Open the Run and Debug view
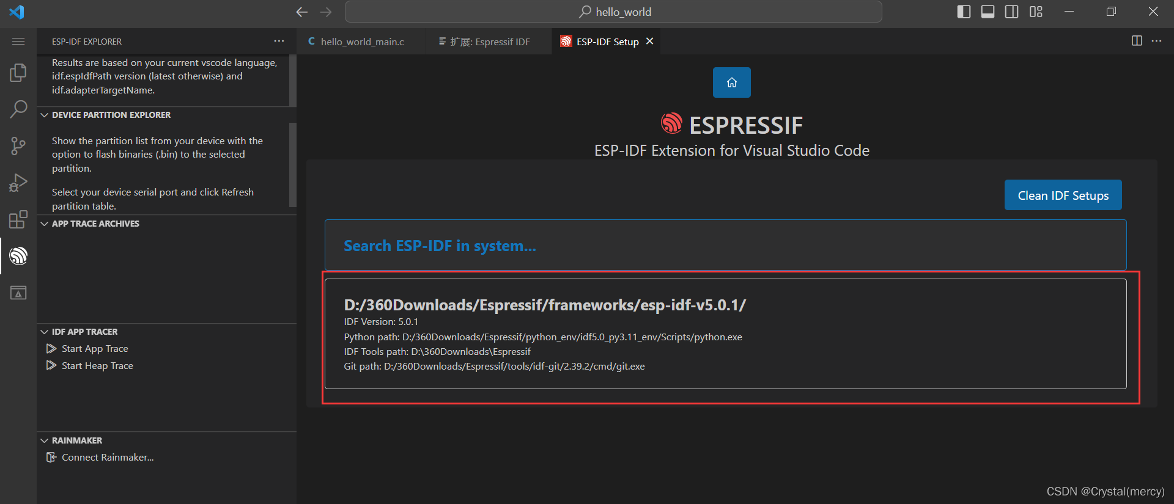This screenshot has height=504, width=1174. pos(18,183)
